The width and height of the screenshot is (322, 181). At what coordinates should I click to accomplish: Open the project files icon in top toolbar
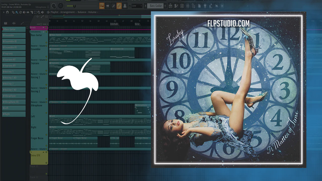pyautogui.click(x=199, y=6)
